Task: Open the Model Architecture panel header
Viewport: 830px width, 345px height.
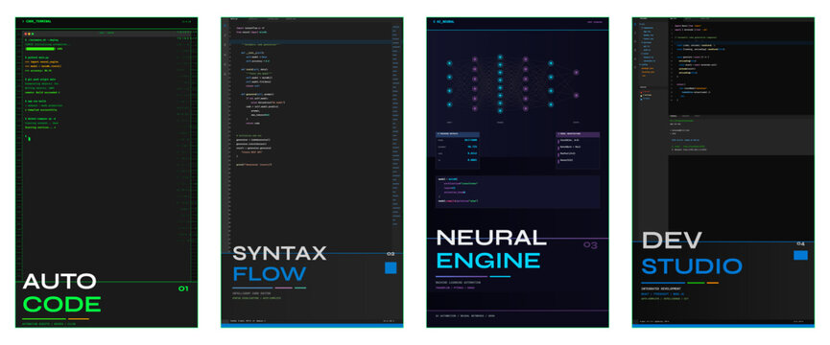Action: [x=578, y=134]
